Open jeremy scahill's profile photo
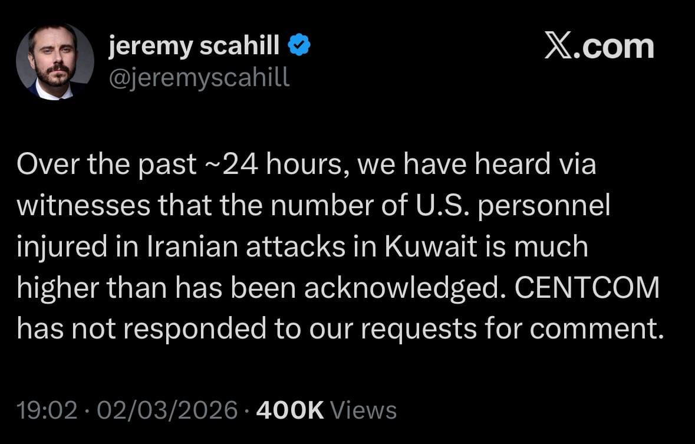695x444 pixels. 55,62
